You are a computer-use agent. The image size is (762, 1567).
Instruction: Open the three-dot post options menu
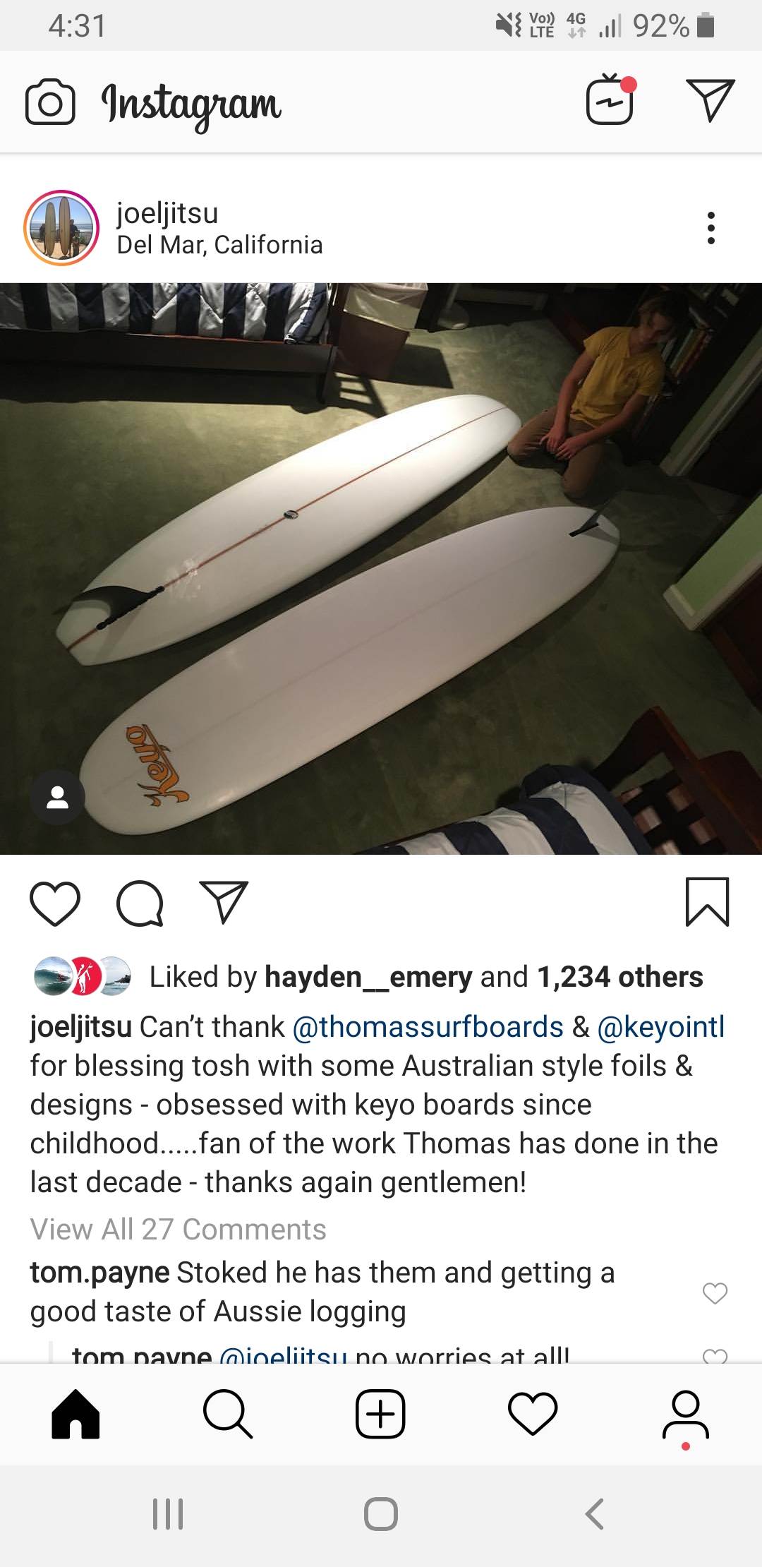coord(710,228)
